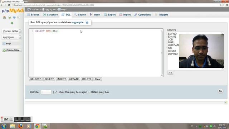The image size is (229, 129).
Task: Select the ezvid draw tool
Action: (x=28, y=119)
